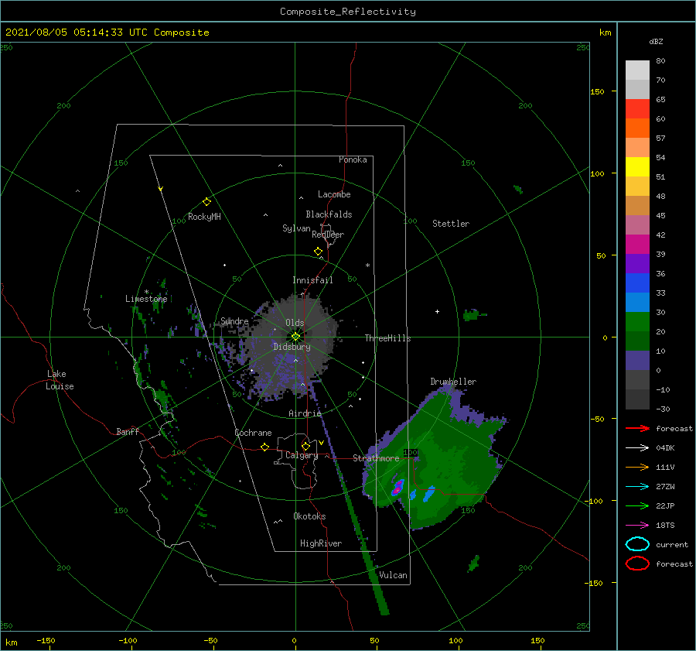Click the red forecast arrow in legend
Screen dimensions: 696x651
637,428
